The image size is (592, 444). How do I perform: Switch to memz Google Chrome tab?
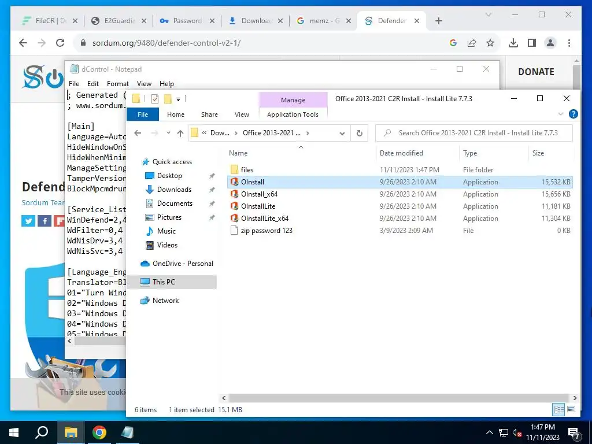tap(324, 21)
